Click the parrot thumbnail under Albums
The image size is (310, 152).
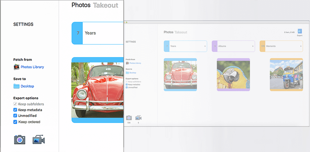point(233,74)
